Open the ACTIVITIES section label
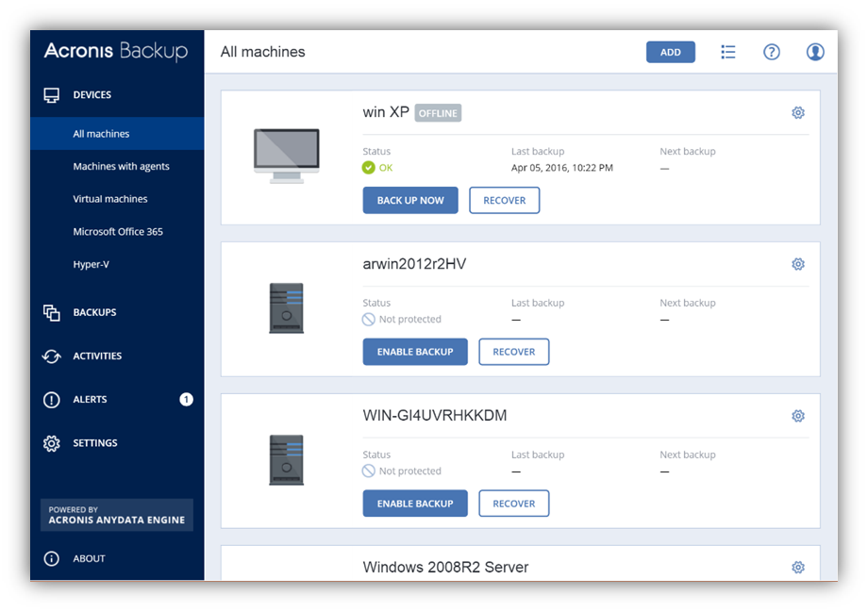The height and width of the screenshot is (612, 868). point(97,356)
